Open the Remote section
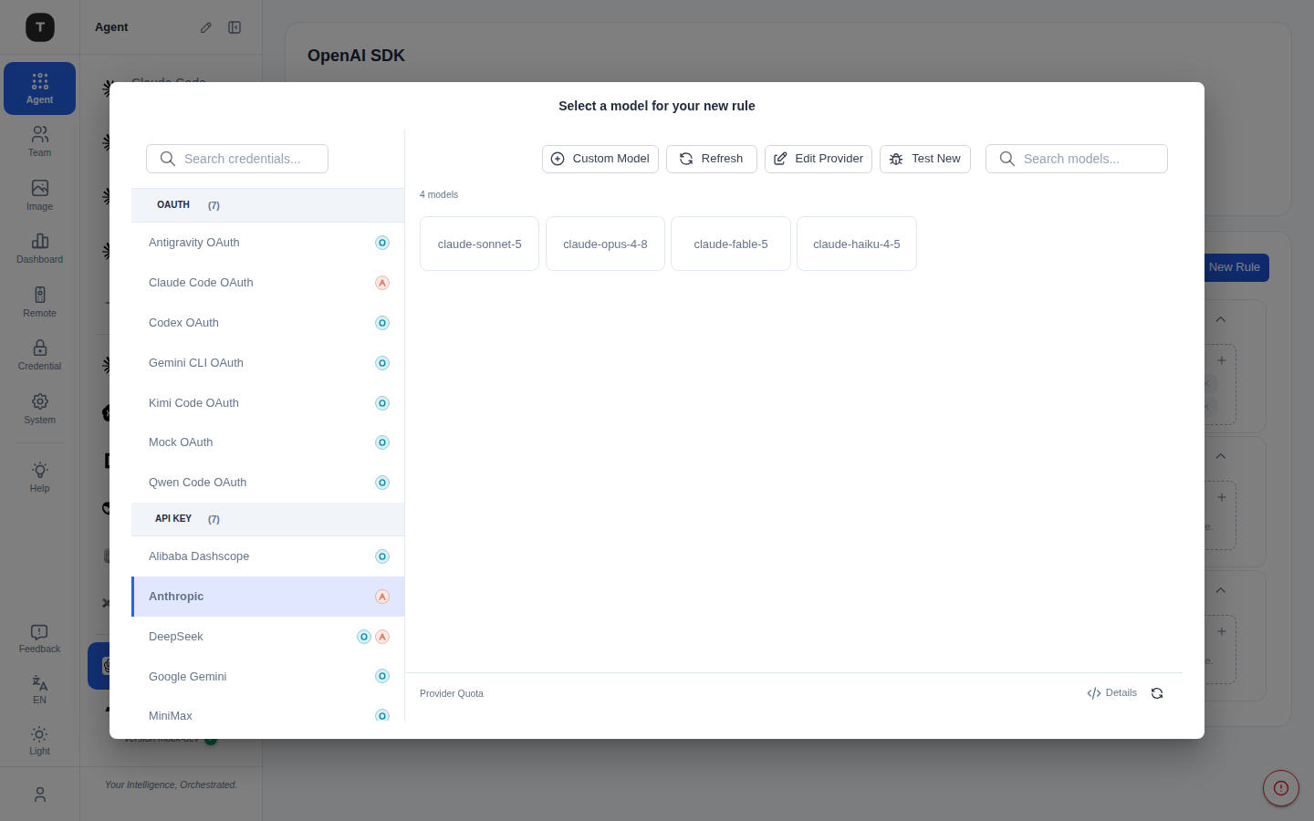 point(39,302)
